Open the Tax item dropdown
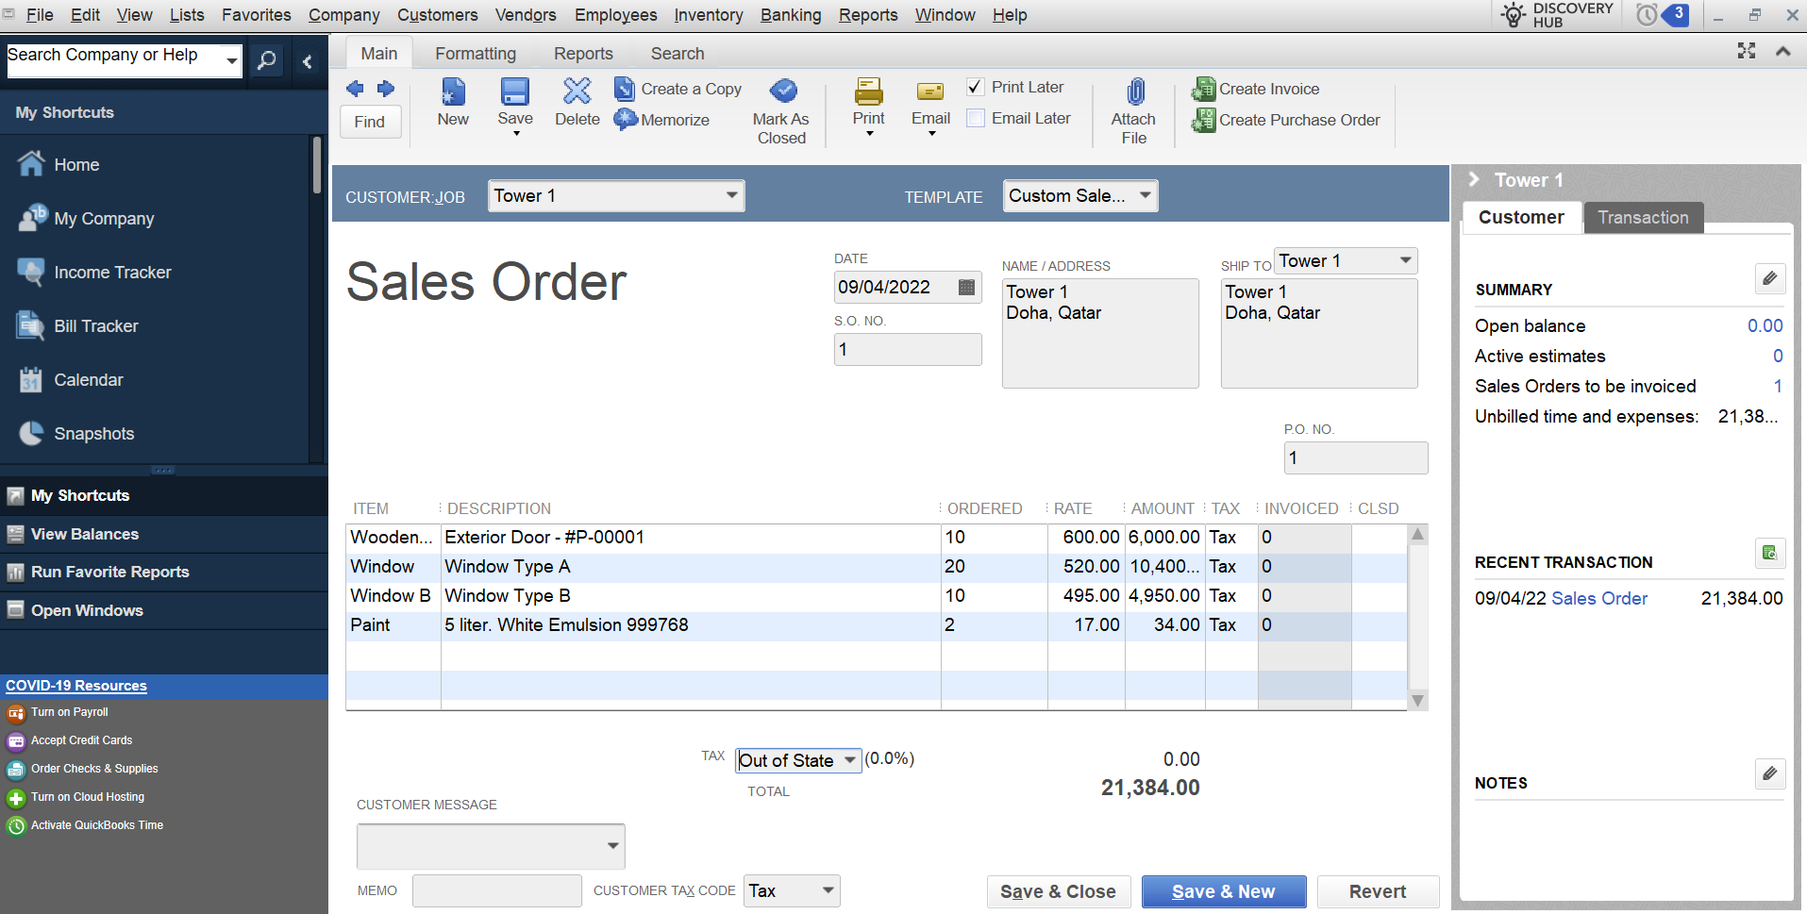This screenshot has height=914, width=1807. pyautogui.click(x=850, y=760)
